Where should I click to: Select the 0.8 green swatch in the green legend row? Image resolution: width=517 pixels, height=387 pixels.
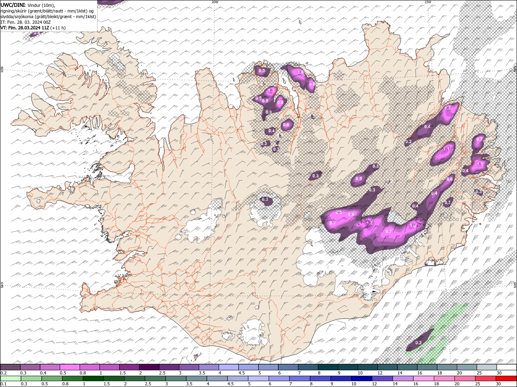tap(73, 379)
